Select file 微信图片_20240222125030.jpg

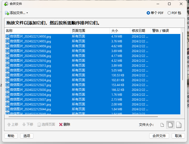(93, 90)
